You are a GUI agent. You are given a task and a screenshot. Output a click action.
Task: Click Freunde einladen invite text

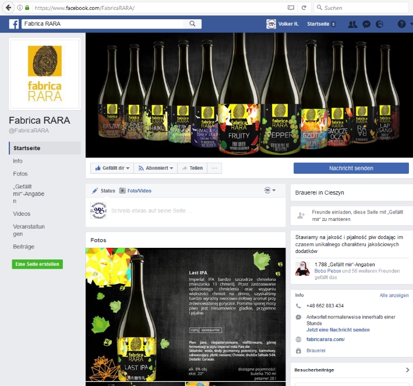[x=358, y=216]
